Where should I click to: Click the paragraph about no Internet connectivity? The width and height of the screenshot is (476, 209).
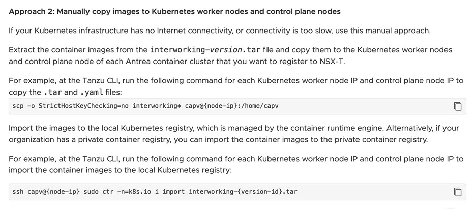(219, 31)
